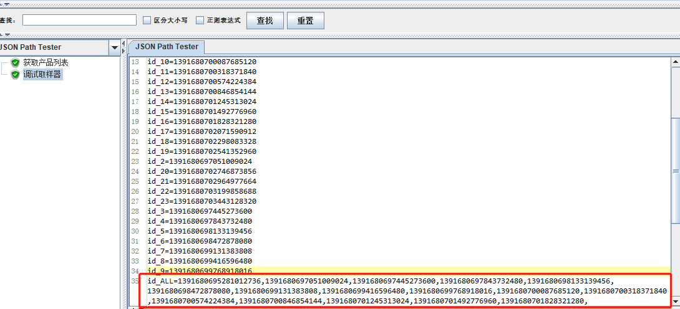The image size is (680, 309).
Task: Click line id_3=1391680697445273600
Action: (200, 211)
